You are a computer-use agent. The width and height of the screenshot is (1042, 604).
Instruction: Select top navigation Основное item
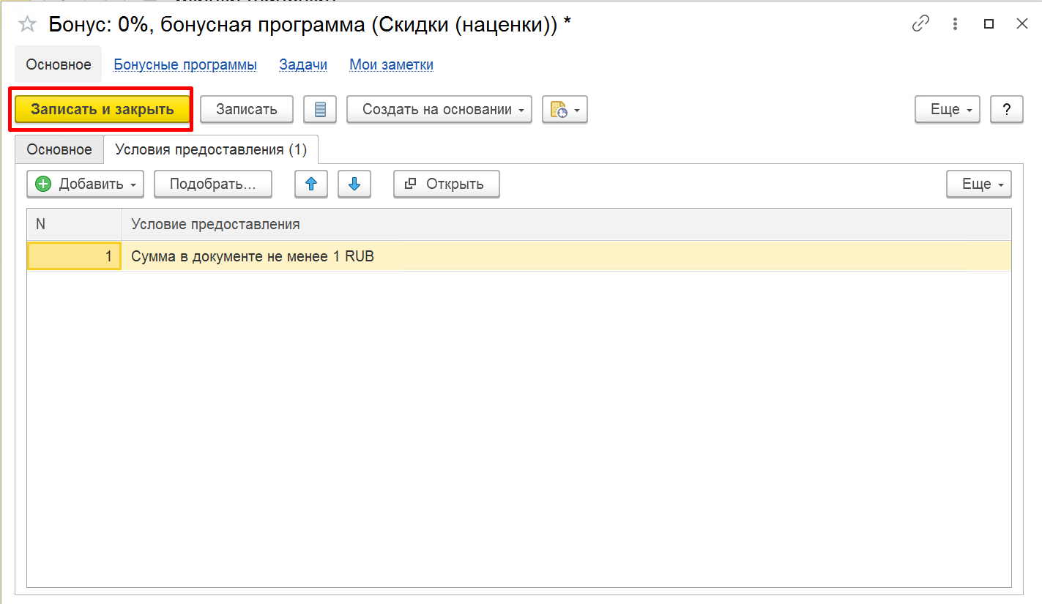coord(59,64)
